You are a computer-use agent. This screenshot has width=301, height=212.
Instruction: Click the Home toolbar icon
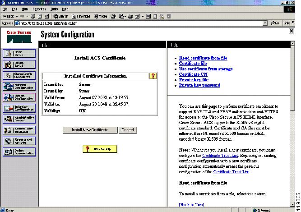click(x=47, y=17)
